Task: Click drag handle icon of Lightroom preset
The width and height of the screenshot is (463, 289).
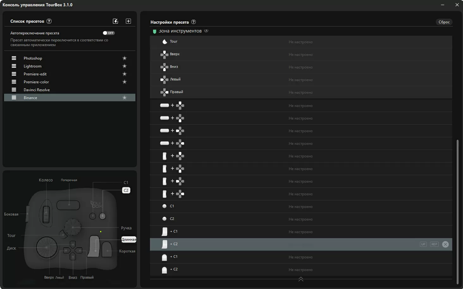Action: pos(14,66)
